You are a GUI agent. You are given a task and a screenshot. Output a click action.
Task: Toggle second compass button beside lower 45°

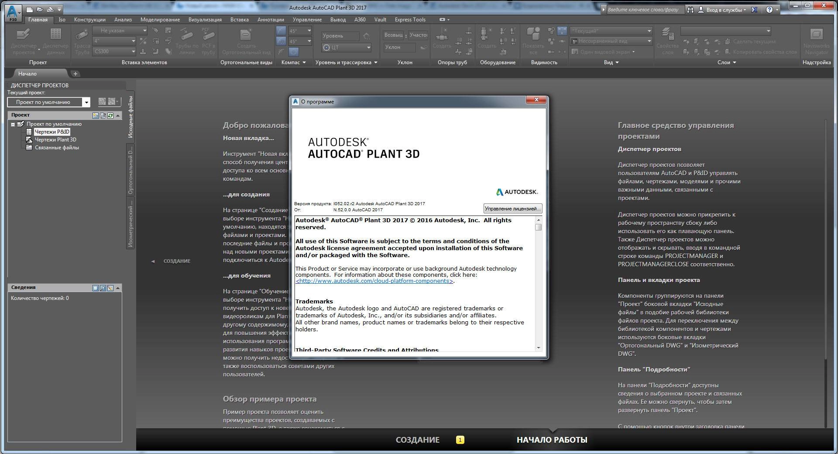281,41
